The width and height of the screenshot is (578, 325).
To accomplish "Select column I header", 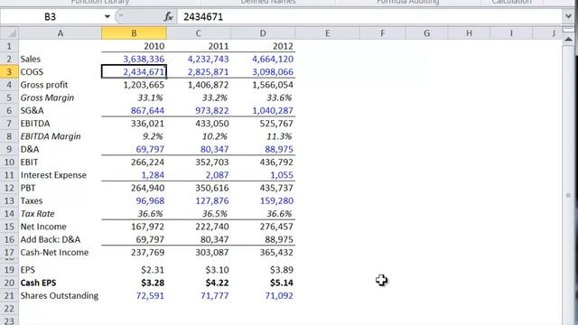I will pyautogui.click(x=511, y=33).
